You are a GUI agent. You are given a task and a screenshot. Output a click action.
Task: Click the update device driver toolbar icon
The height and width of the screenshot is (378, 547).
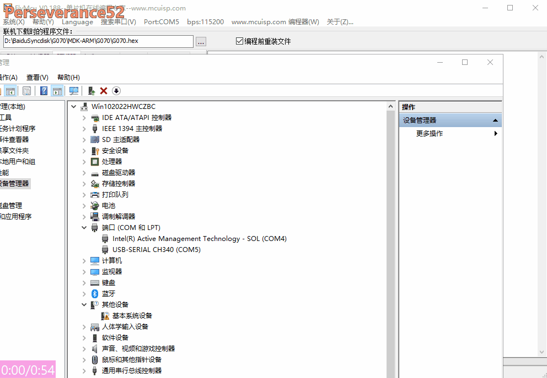pos(92,91)
